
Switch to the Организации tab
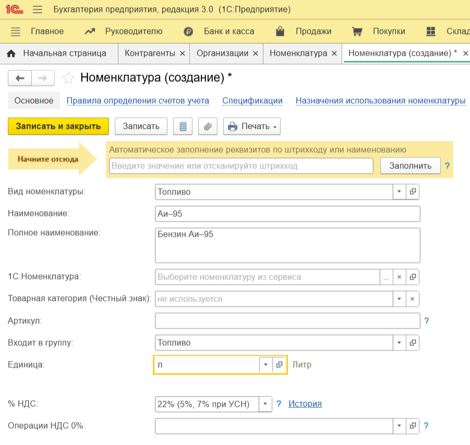point(222,53)
